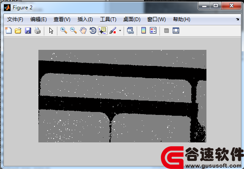Toggle the Data Cursor tool

tap(103, 30)
